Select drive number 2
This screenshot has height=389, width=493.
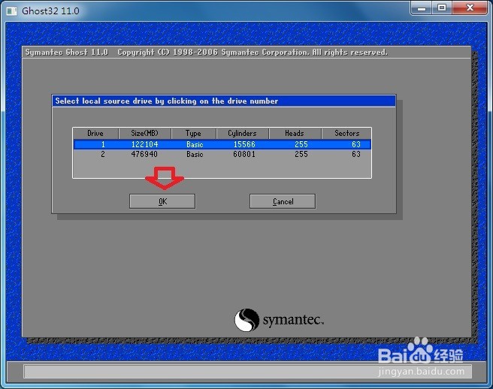pyautogui.click(x=103, y=154)
